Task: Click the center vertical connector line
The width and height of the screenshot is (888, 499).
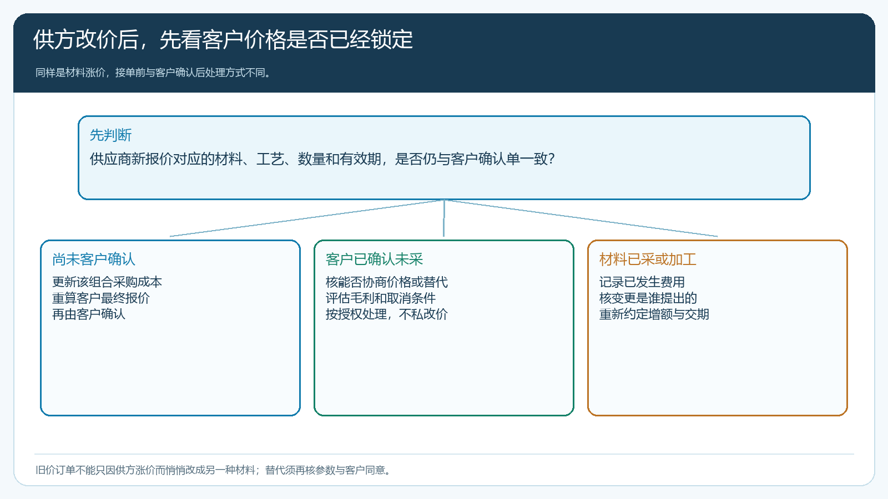Action: click(444, 218)
